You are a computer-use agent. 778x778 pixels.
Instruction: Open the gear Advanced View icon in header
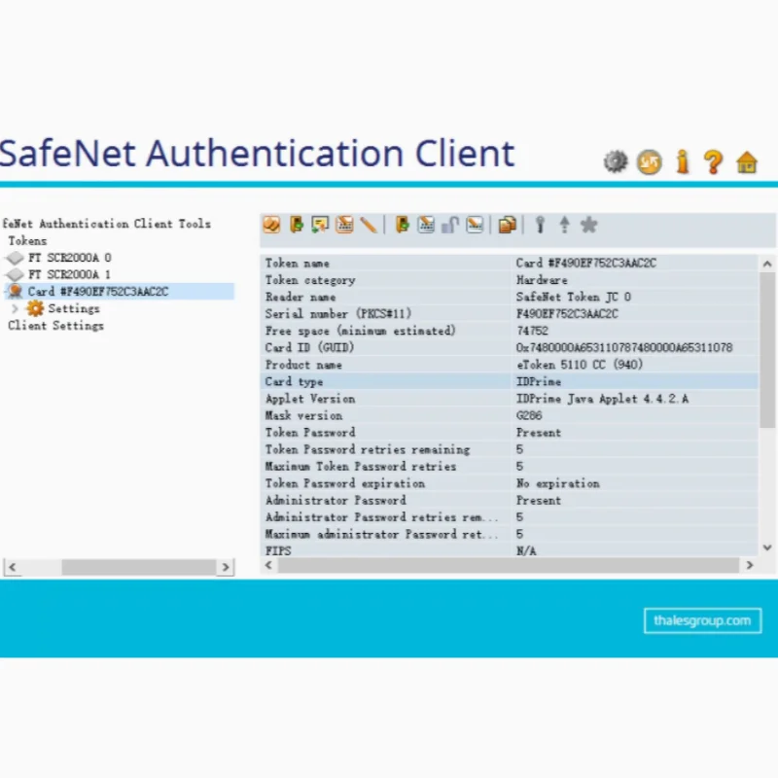[616, 161]
